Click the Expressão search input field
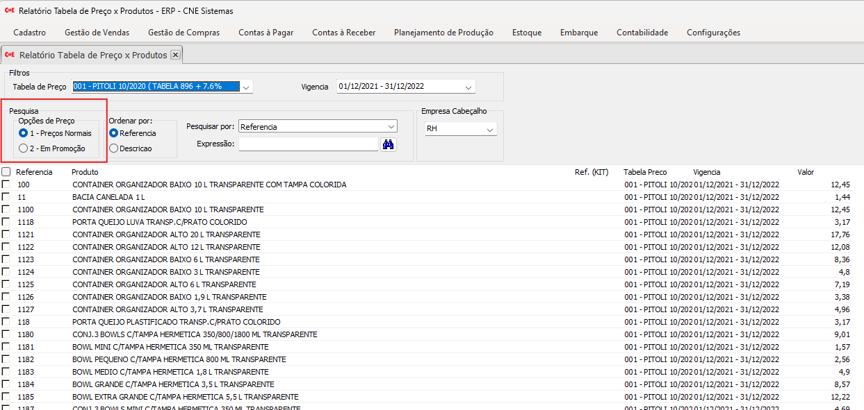 tap(308, 144)
